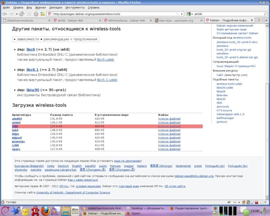Close the slideshow-mootools tab
The height and width of the screenshot is (216, 270).
[x=49, y=21]
